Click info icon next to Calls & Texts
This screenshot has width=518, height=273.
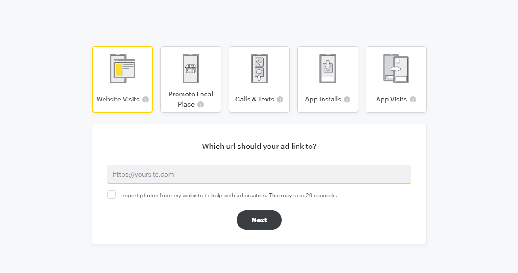click(x=280, y=100)
